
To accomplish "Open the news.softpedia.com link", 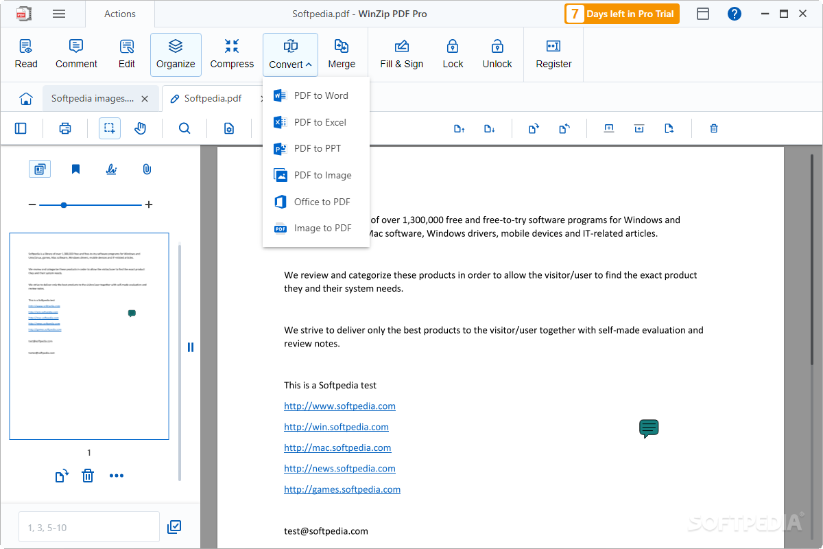I will coord(340,469).
